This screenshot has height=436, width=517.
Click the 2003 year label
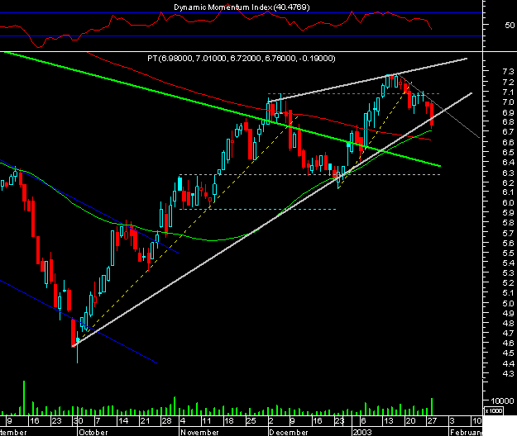click(362, 432)
